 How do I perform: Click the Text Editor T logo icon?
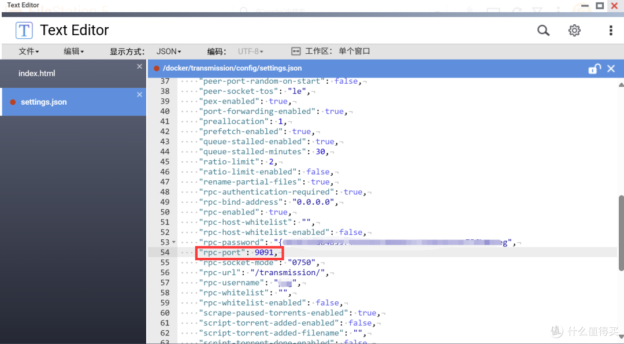24,30
